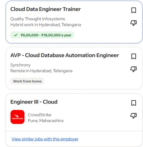The image size is (143, 147).
Task: Select Hybrid work in Hyderabad, Telangana text
Action: tap(46, 25)
